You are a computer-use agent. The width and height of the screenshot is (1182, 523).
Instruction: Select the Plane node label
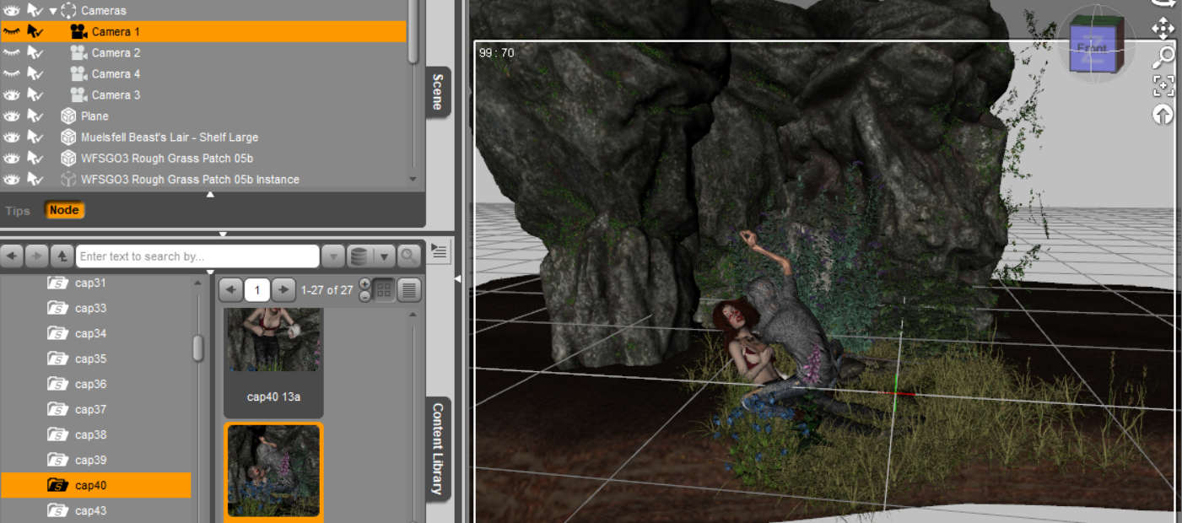click(x=94, y=116)
